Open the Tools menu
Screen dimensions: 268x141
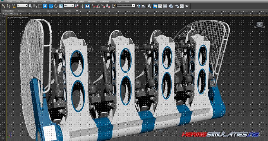(18, 2)
